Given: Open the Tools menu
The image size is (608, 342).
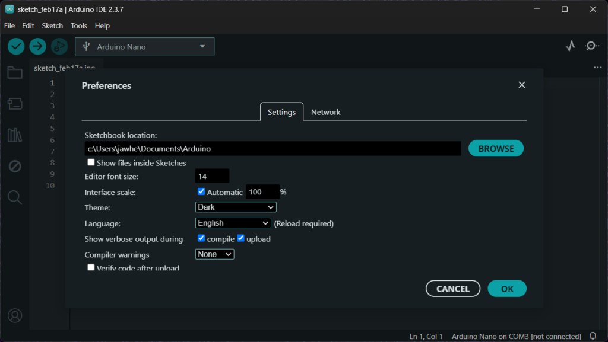Looking at the screenshot, I should click(x=78, y=26).
